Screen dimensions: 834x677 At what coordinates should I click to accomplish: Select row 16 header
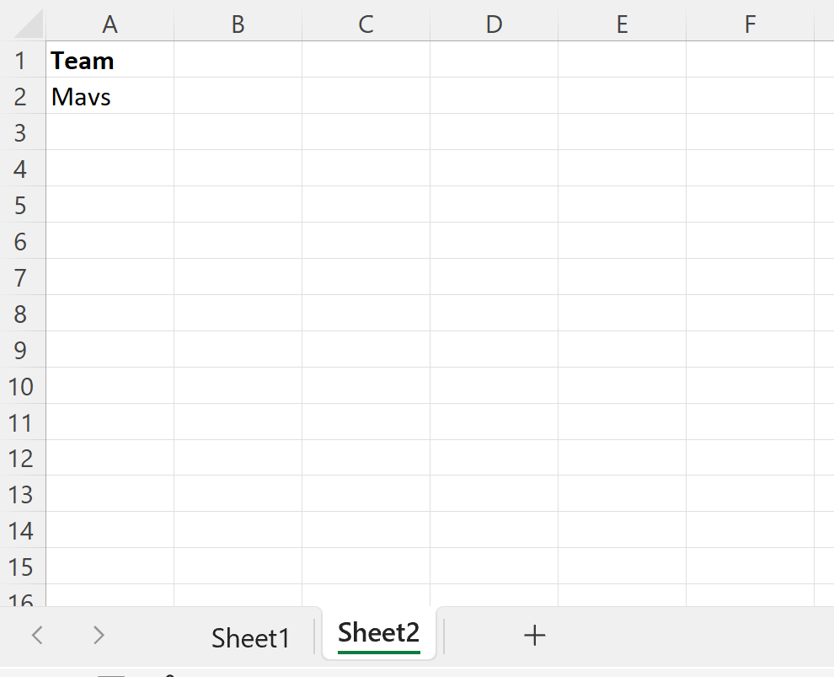(21, 600)
